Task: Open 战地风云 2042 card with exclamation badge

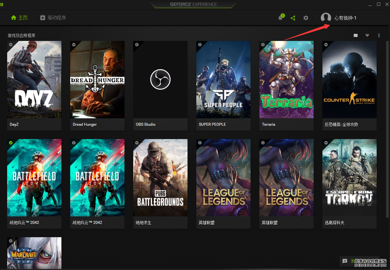Action: click(x=97, y=184)
